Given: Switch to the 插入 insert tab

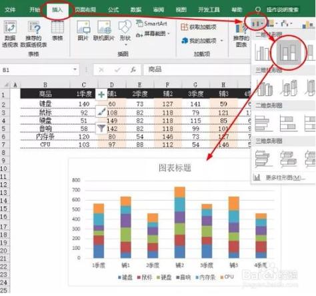Looking at the screenshot, I should click(x=57, y=9).
